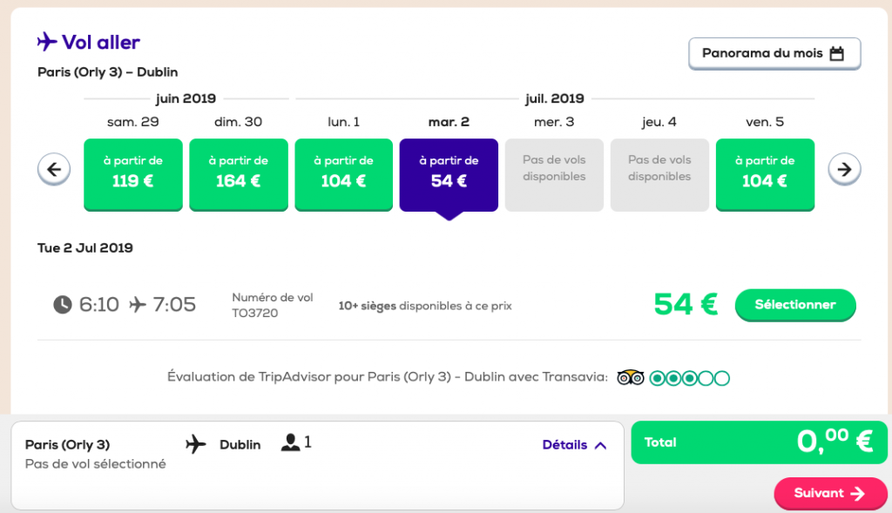
Task: Click the next dates right arrow
Action: click(x=844, y=169)
